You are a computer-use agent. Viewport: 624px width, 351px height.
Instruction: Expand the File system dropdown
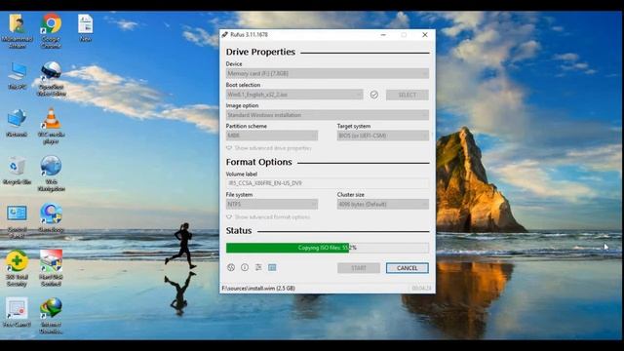[x=272, y=204]
